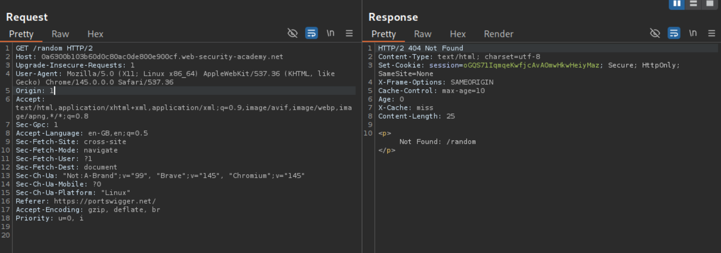The image size is (721, 253).
Task: Switch Request view to Hex tab
Action: point(95,34)
